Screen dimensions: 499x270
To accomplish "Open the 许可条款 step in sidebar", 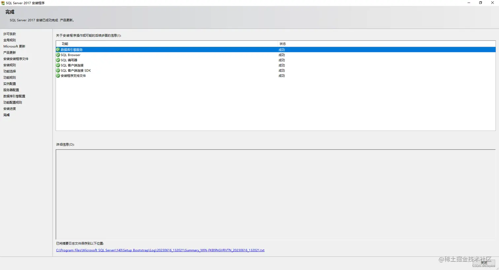I will (x=10, y=34).
